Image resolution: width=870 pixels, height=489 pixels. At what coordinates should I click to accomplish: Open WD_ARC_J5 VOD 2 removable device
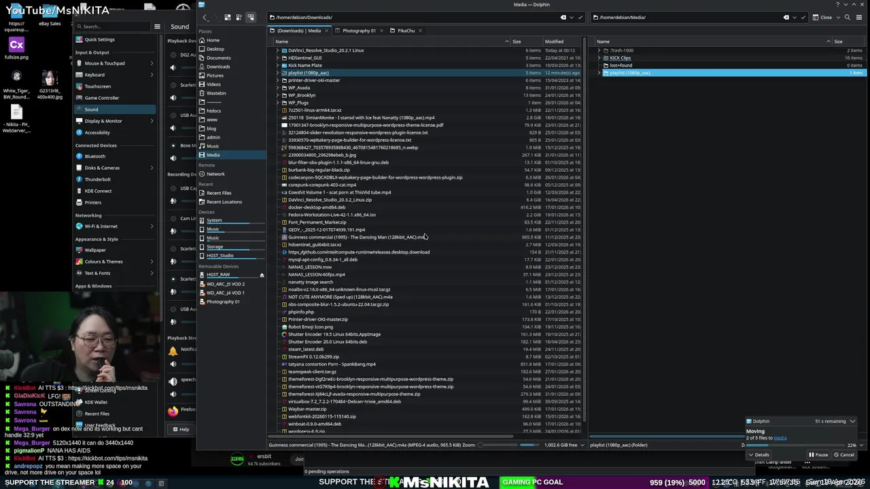tap(232, 284)
